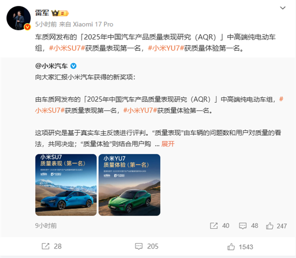Click blue verified badge beside 小米汽车
The height and width of the screenshot is (258, 296).
73,66
